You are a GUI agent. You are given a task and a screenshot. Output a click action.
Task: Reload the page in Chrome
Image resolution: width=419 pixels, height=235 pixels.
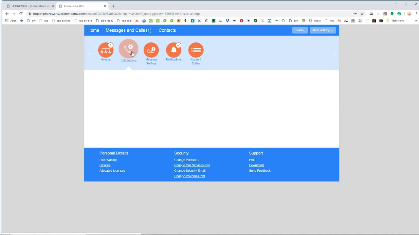(x=21, y=14)
